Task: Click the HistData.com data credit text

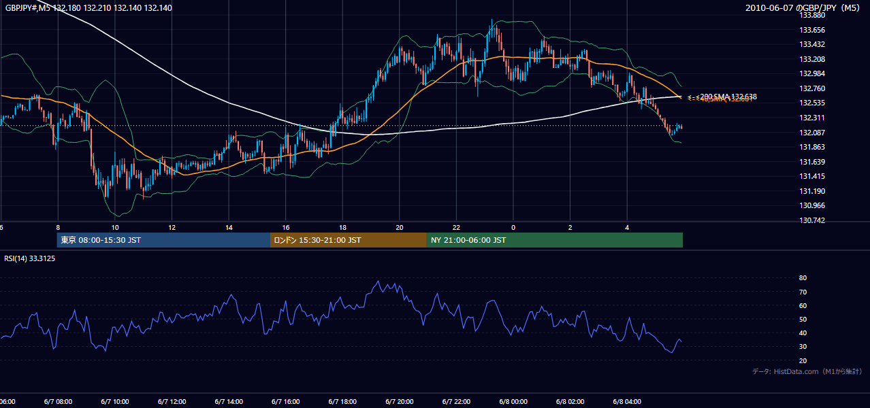Action: 807,371
